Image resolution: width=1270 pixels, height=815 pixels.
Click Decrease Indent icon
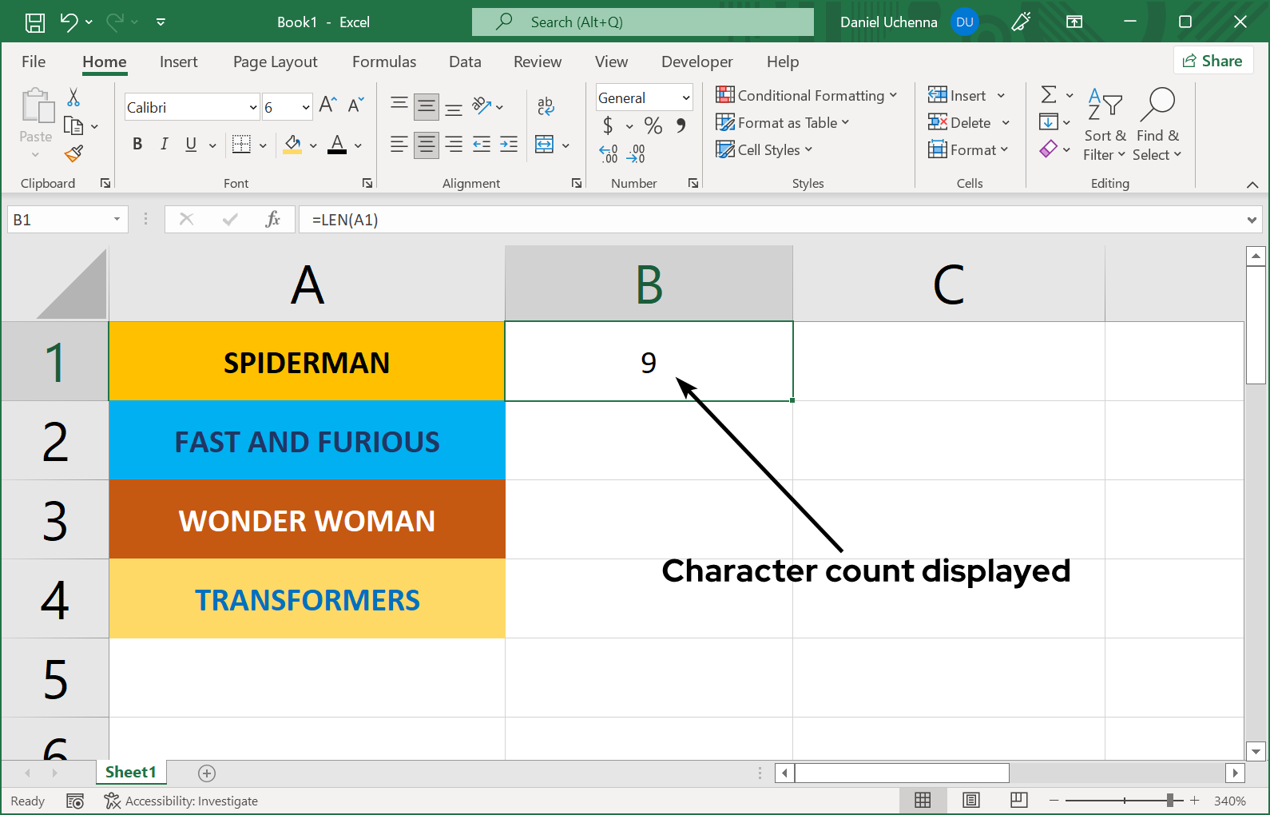pos(482,144)
